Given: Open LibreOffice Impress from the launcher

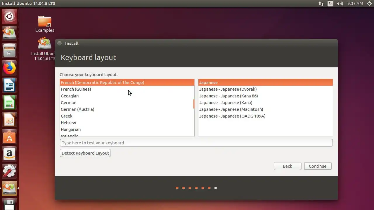Looking at the screenshot, I should coord(9,120).
